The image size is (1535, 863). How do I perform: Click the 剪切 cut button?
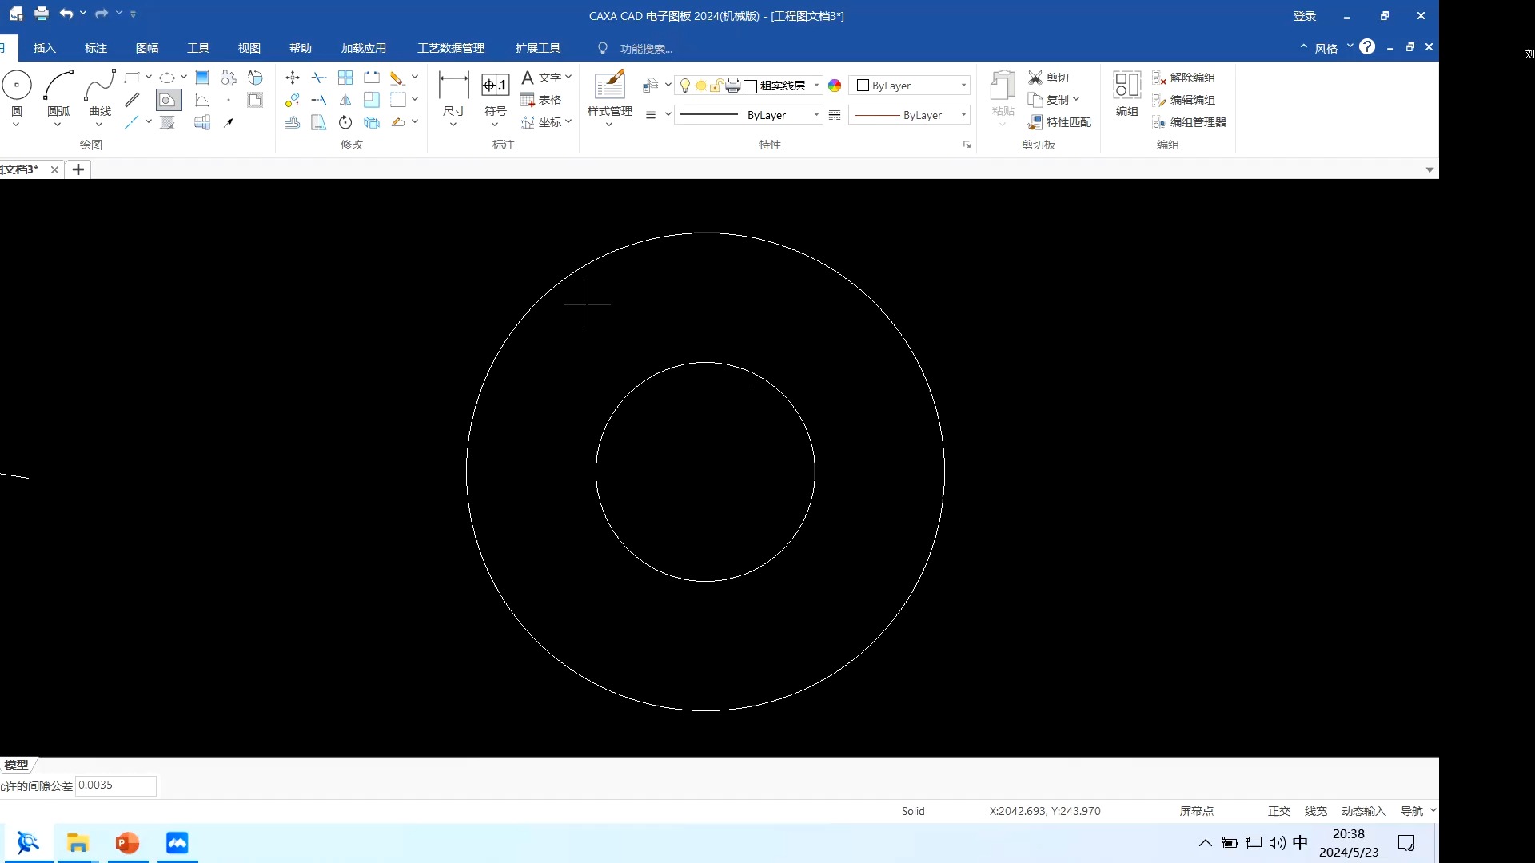click(x=1048, y=78)
